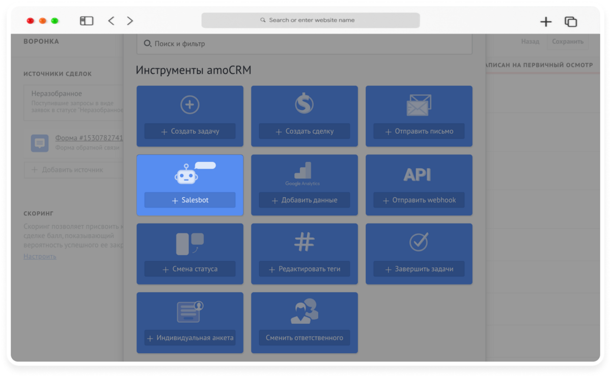The image size is (611, 377).
Task: Click the Добавить источник button
Action: pyautogui.click(x=74, y=170)
